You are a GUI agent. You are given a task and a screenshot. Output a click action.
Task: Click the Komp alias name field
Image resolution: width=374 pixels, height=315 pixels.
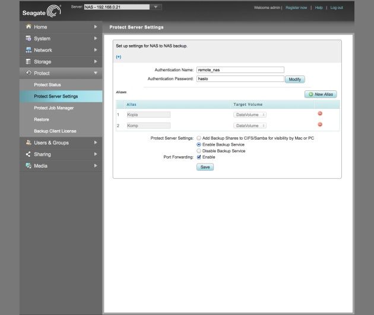(x=148, y=125)
